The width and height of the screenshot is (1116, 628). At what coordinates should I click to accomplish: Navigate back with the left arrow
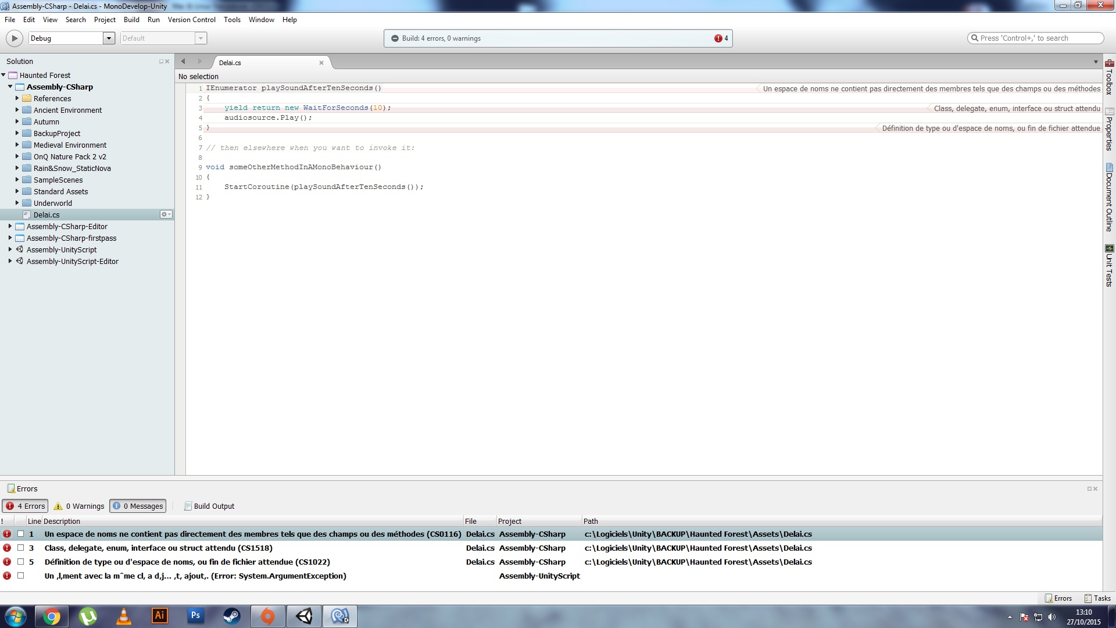(x=183, y=62)
